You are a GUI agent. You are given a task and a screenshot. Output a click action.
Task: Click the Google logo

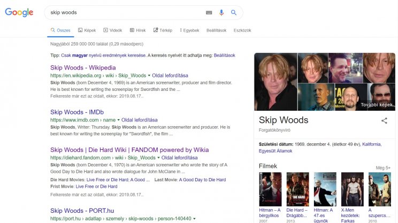tap(19, 12)
